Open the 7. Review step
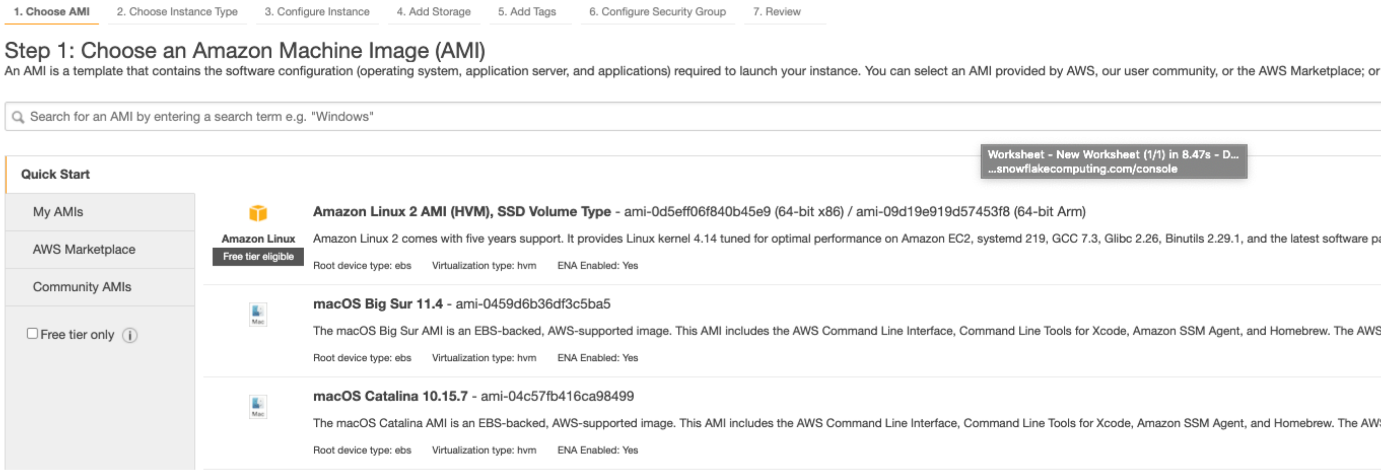 (x=776, y=12)
